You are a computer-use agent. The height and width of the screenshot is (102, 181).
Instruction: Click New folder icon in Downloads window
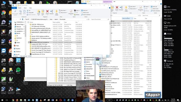point(57,12)
